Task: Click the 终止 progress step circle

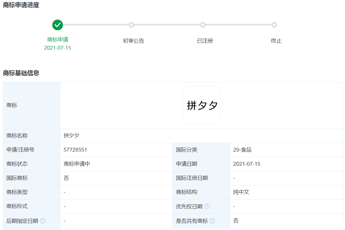Action: pos(274,25)
